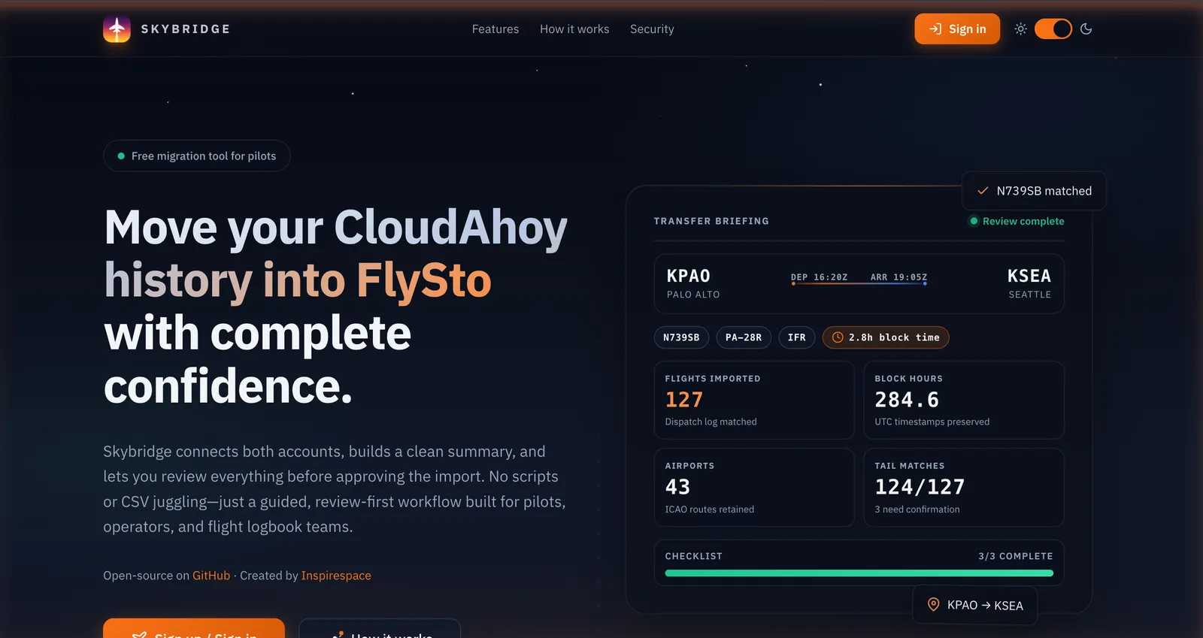Click the Flights Imported 127 value
This screenshot has width=1203, height=638.
[x=683, y=400]
